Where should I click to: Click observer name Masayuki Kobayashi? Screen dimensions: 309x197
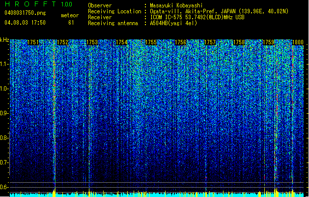(176, 5)
